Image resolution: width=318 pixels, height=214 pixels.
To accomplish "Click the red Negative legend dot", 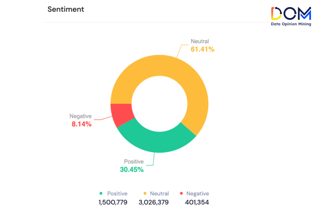I will tap(181, 194).
